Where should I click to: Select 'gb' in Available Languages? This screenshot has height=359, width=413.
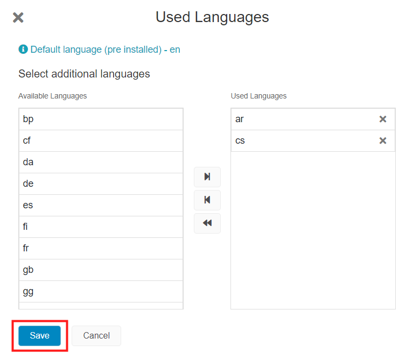(101, 270)
